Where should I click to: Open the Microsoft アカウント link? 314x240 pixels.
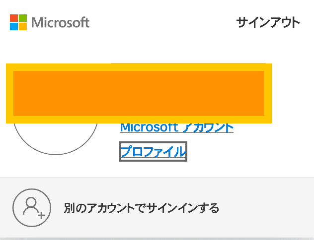(177, 128)
